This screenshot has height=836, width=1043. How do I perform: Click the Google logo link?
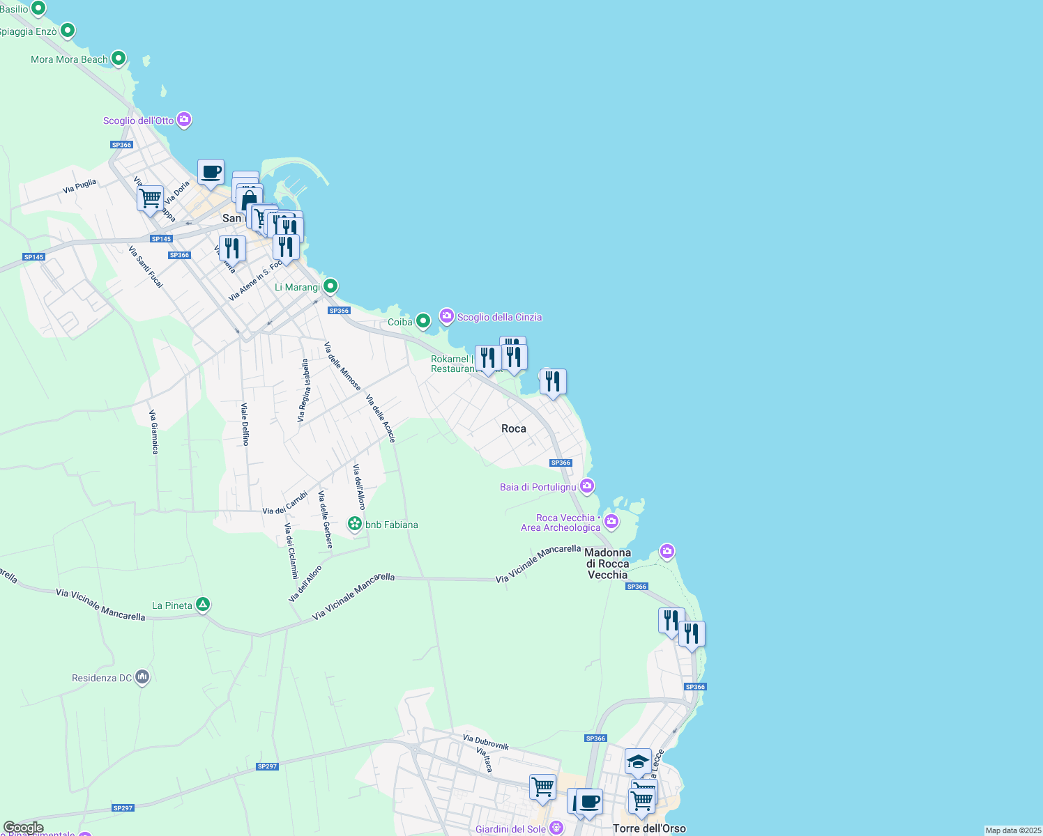coord(24,828)
